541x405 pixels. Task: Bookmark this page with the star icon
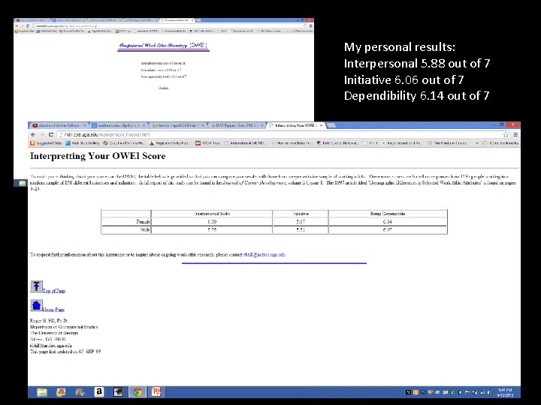coord(506,135)
